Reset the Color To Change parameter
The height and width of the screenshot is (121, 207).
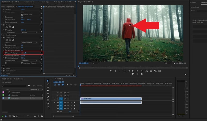coord(41,53)
